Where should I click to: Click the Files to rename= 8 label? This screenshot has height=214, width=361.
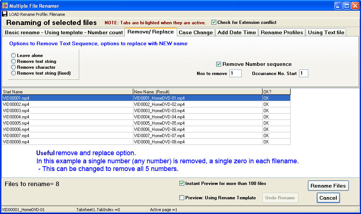click(x=32, y=184)
